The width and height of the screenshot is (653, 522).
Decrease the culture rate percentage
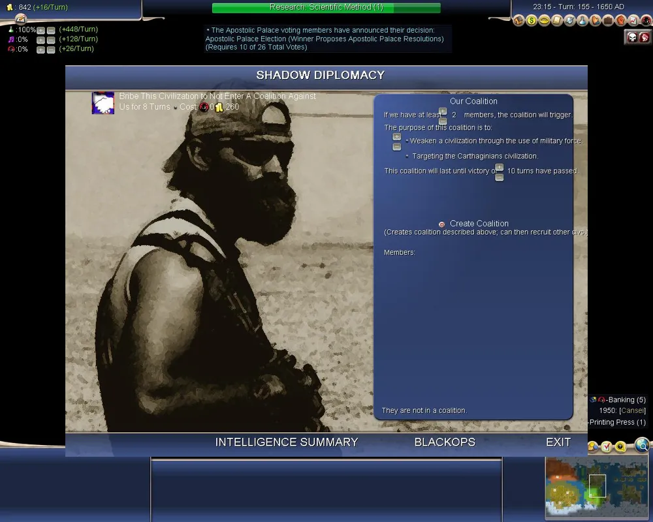(51, 40)
